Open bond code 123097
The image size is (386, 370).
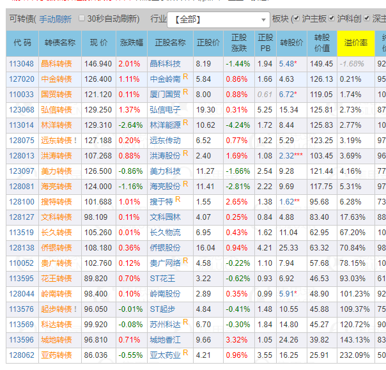[22, 171]
